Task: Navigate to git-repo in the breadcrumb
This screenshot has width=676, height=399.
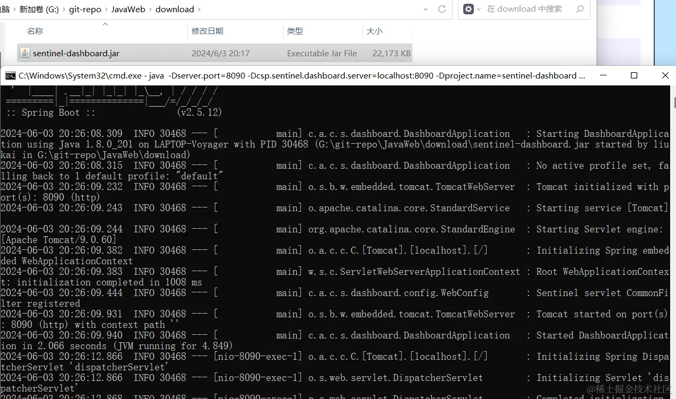Action: coord(85,10)
